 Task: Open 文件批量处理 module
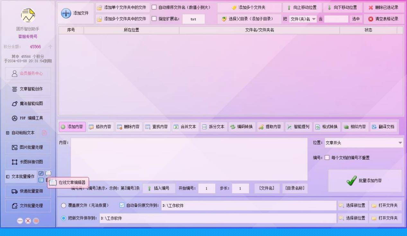coord(28,206)
